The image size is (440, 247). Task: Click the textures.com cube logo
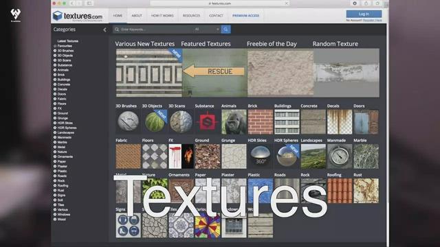[57, 16]
